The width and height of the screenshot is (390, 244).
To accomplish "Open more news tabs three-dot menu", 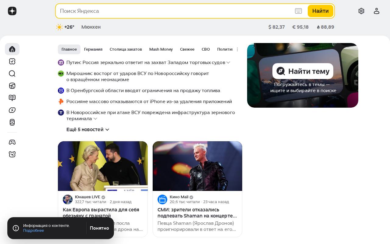I will (237, 49).
